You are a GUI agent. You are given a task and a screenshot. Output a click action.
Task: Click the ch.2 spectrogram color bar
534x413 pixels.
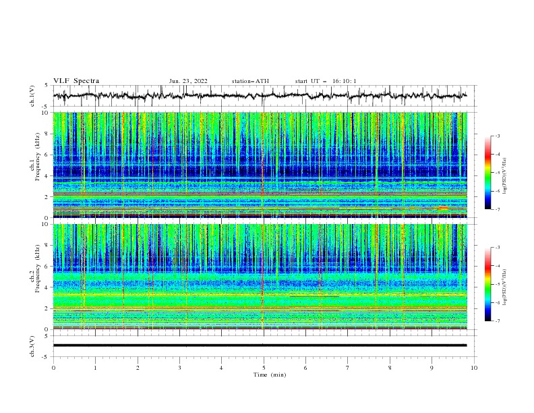point(487,284)
